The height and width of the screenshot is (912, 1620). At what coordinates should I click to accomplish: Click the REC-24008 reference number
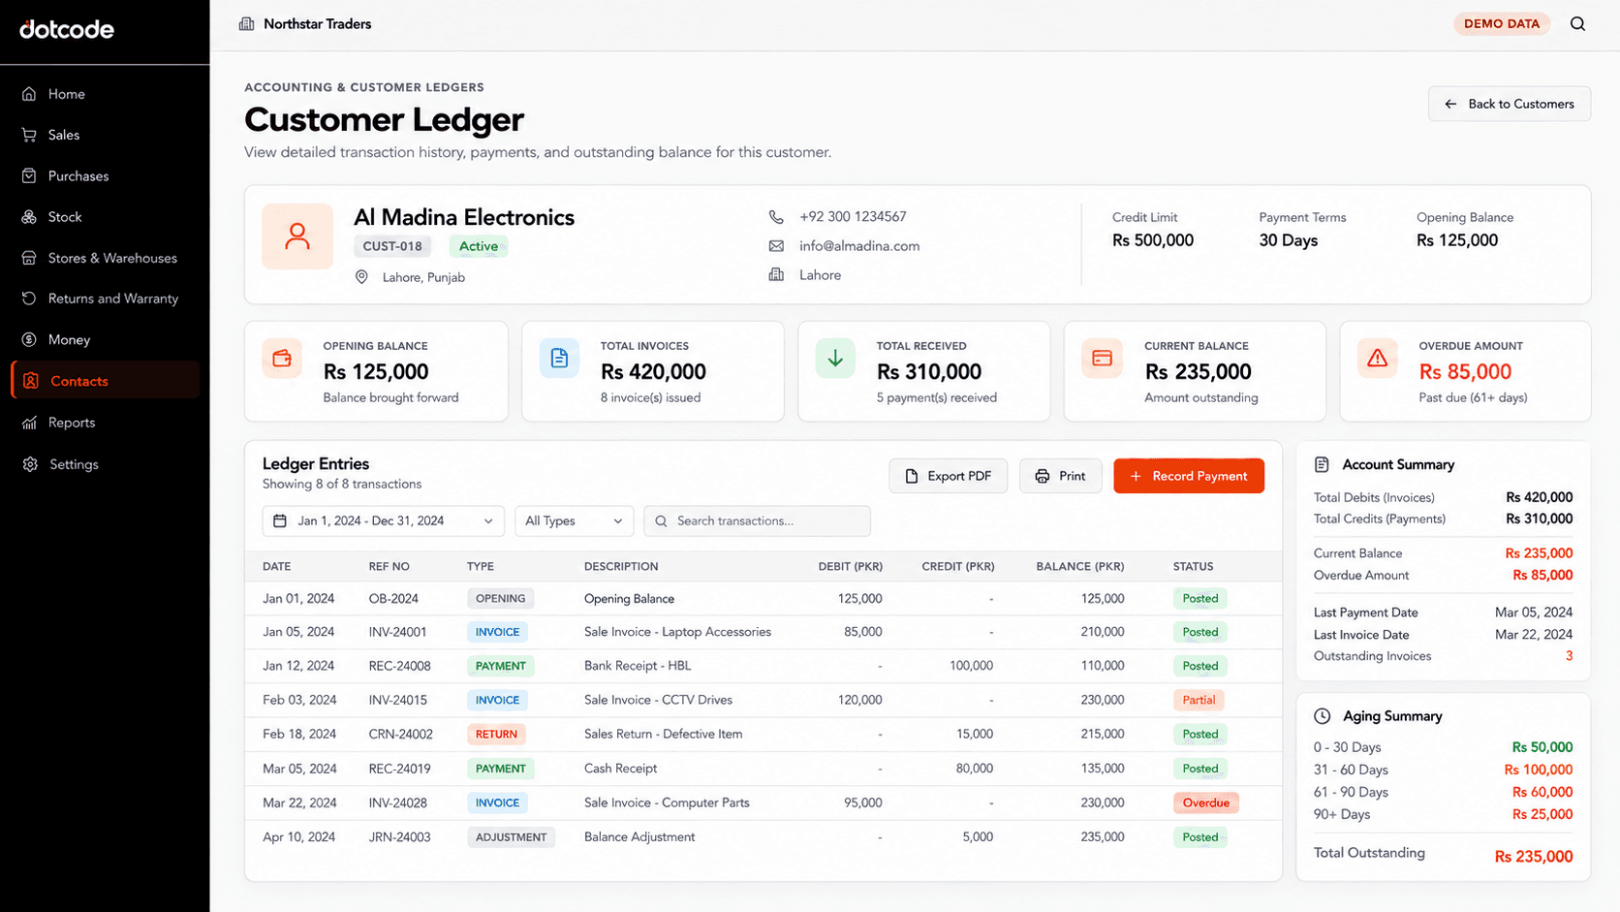pos(399,667)
